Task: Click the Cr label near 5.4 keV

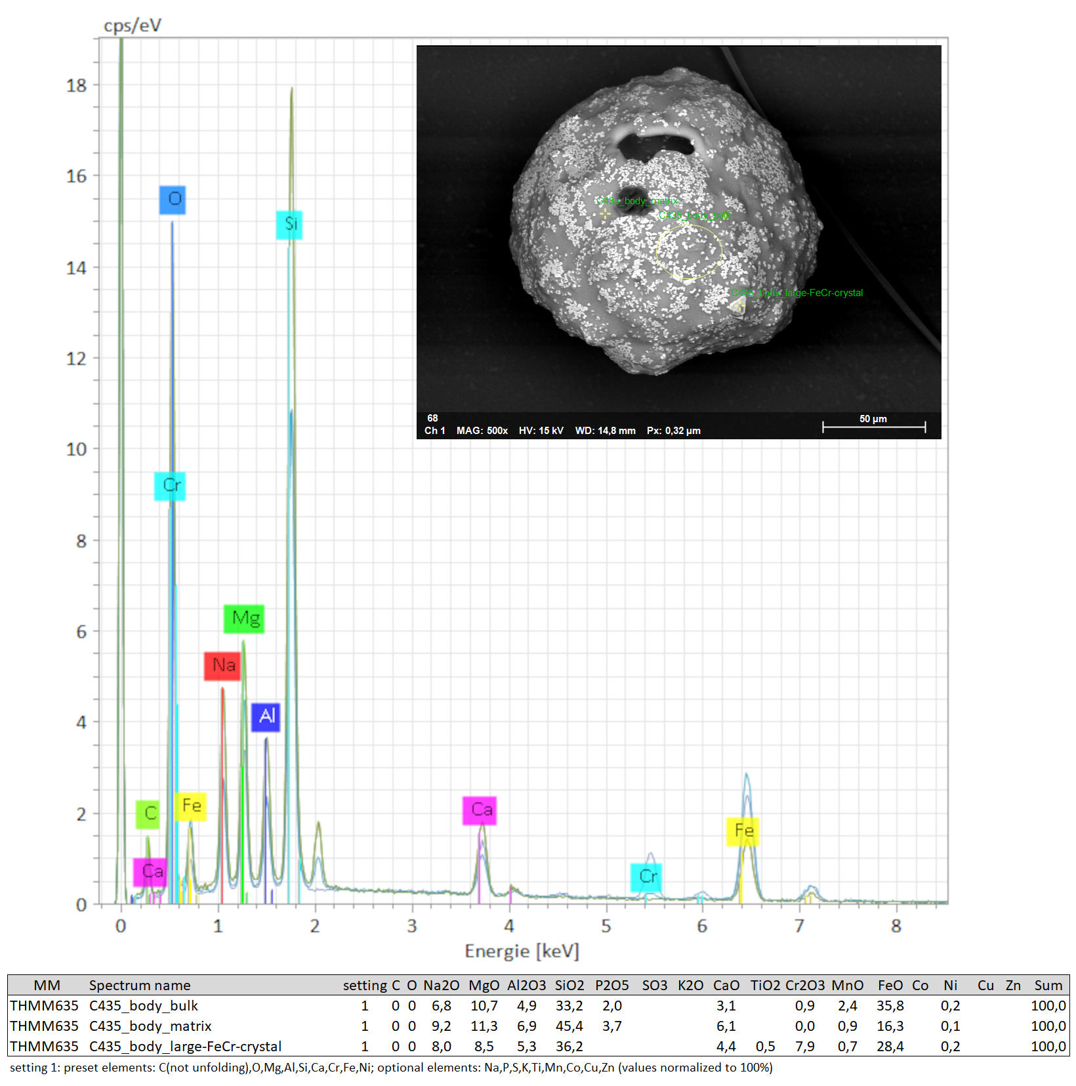Action: click(647, 877)
